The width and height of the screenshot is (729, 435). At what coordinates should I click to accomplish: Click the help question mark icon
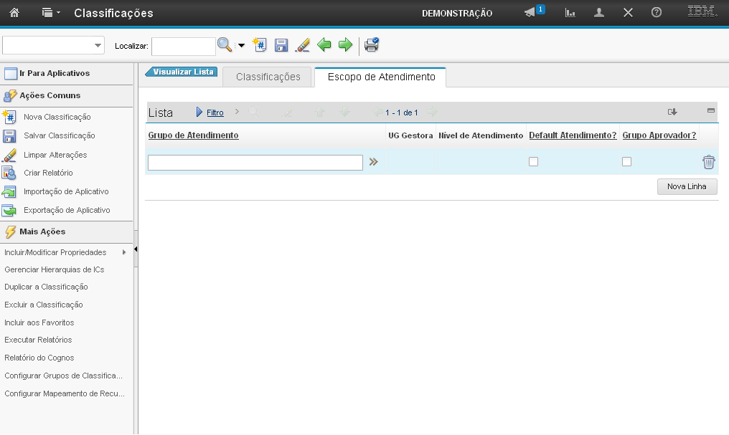(656, 13)
